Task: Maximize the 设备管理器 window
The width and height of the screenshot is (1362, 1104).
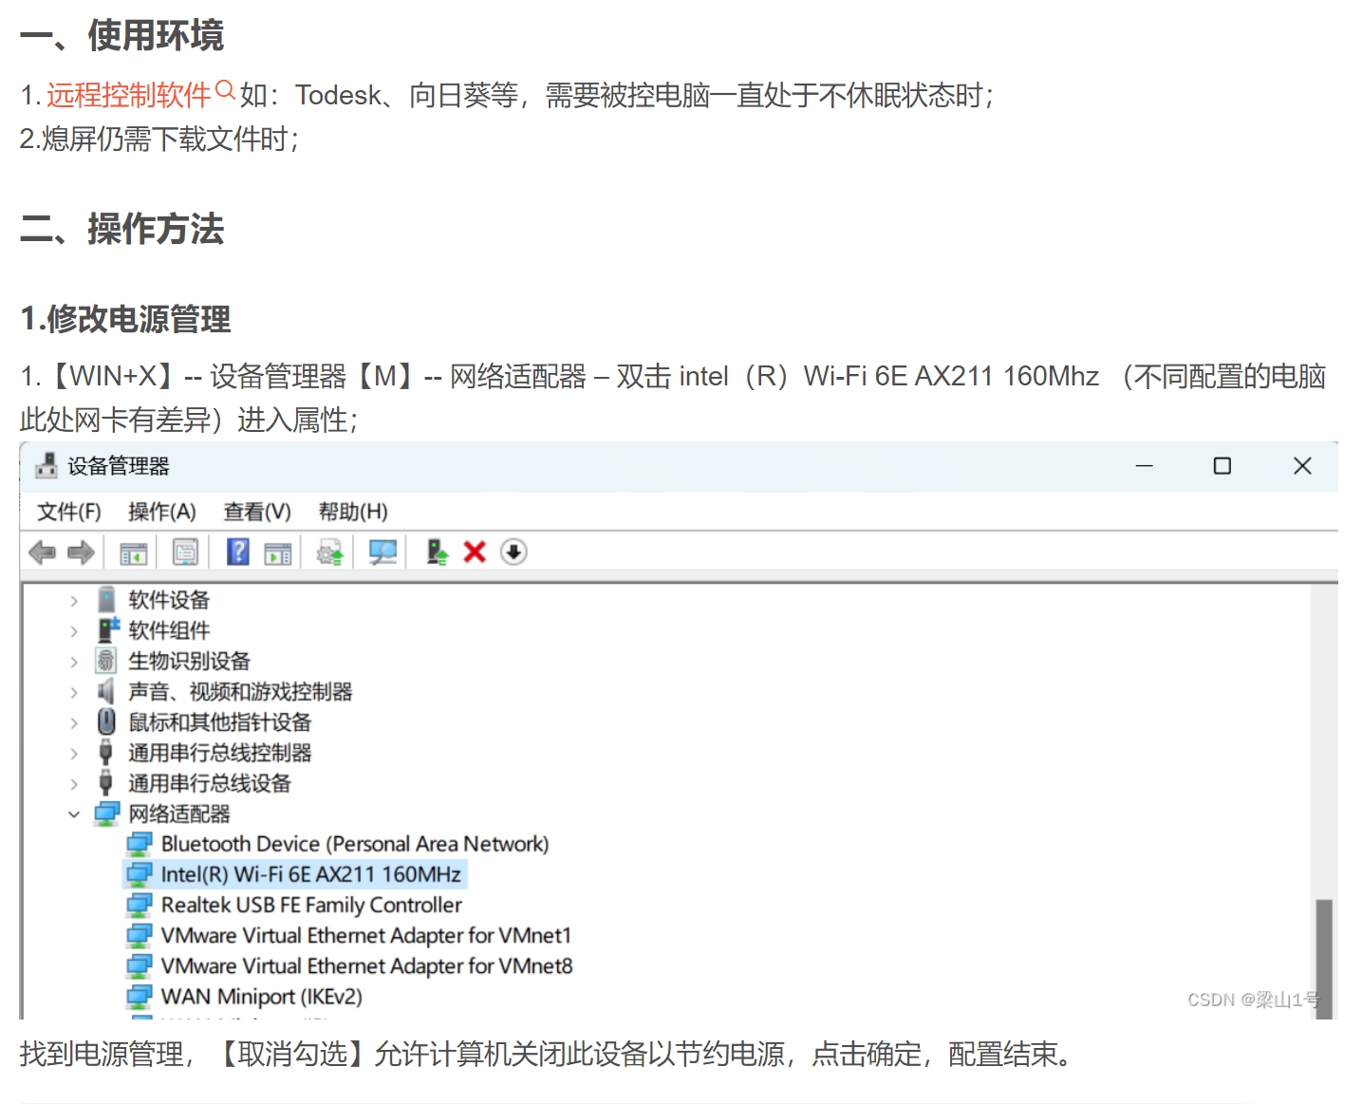Action: 1222,465
